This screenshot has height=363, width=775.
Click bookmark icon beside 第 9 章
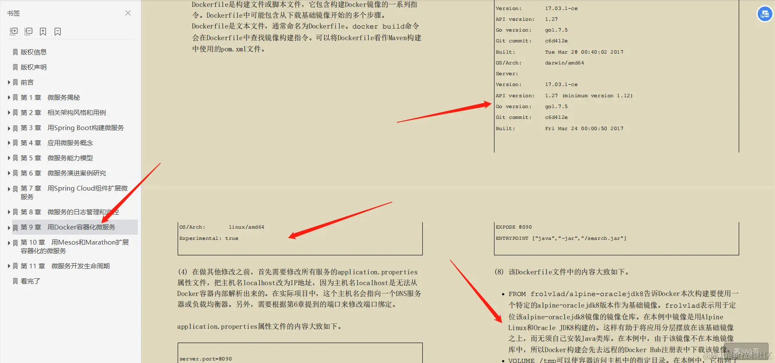pos(16,227)
